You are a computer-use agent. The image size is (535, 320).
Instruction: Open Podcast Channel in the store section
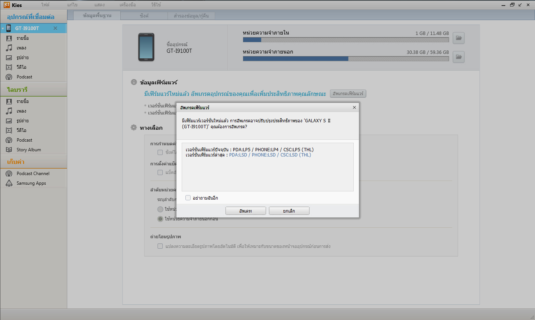pos(33,174)
